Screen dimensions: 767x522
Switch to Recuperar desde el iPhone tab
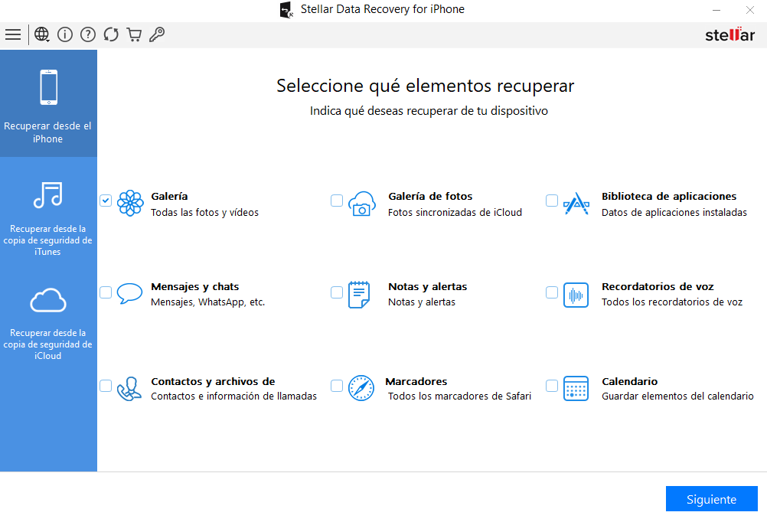48,104
